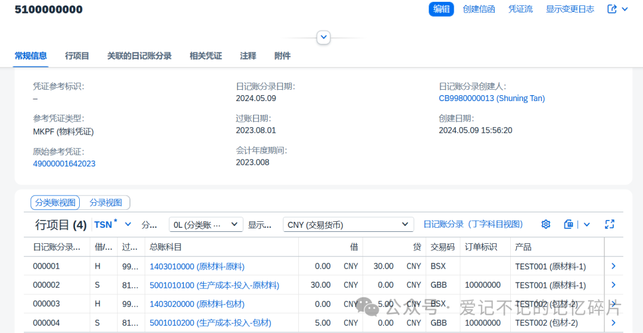Open account 5001010200 (生产成本-投入-包材)
The width and height of the screenshot is (643, 333).
(210, 323)
